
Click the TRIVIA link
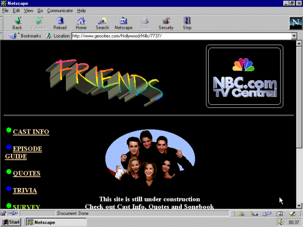[25, 190]
